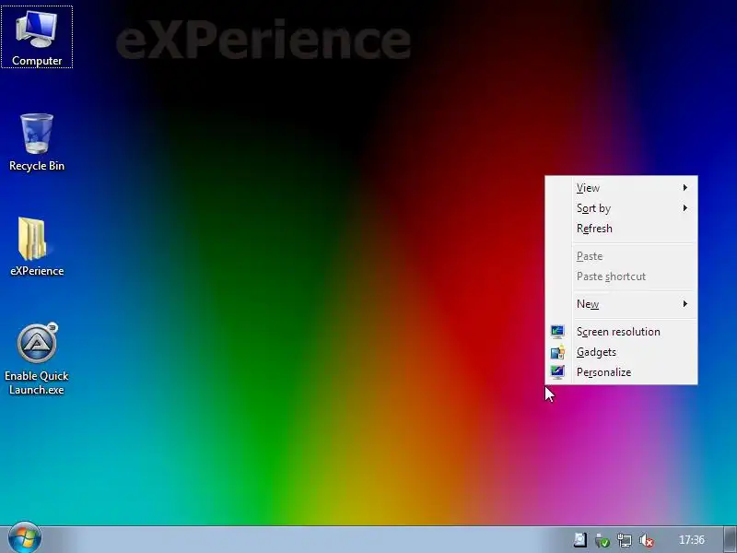Viewport: 737px width, 553px height.
Task: Open the View submenu in context menu
Action: coord(621,188)
